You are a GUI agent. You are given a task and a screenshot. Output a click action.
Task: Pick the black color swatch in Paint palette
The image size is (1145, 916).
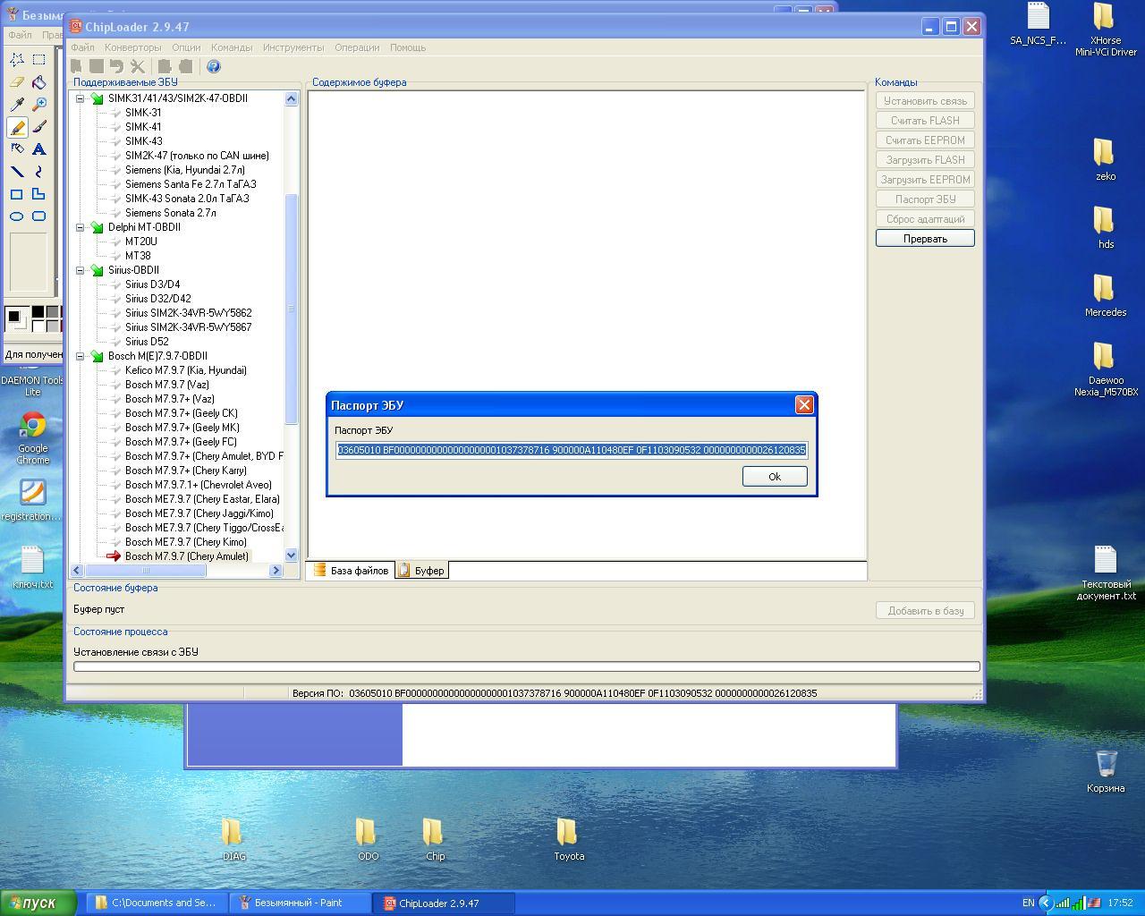tap(38, 312)
